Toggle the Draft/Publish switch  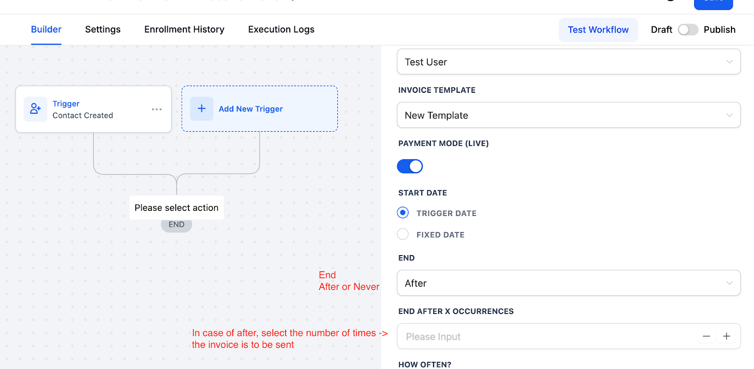point(688,30)
